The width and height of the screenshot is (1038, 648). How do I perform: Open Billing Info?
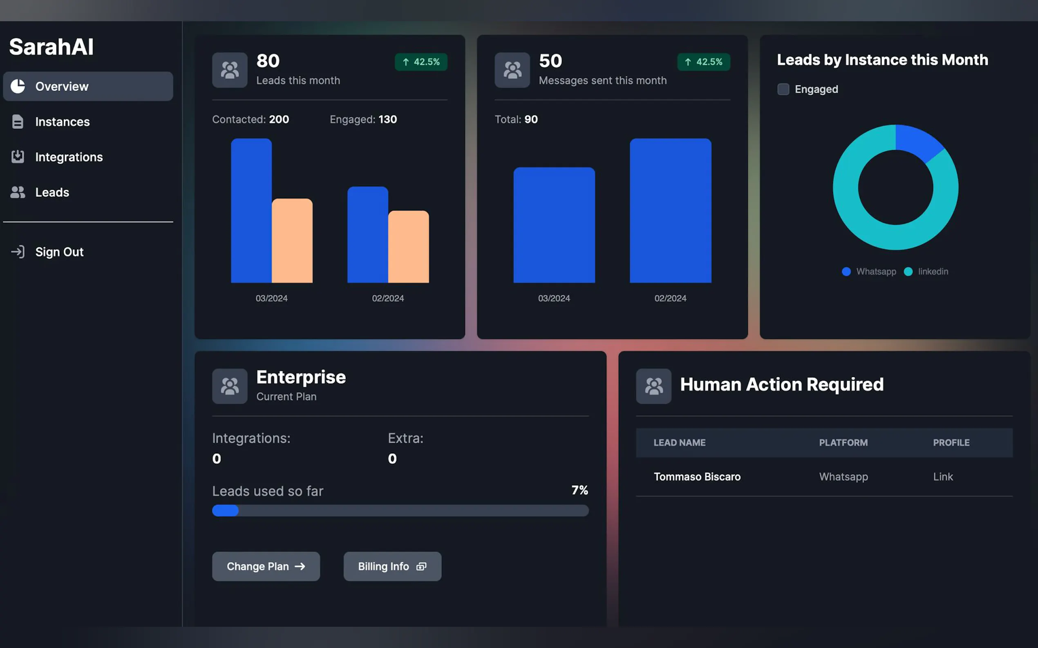[x=392, y=566]
